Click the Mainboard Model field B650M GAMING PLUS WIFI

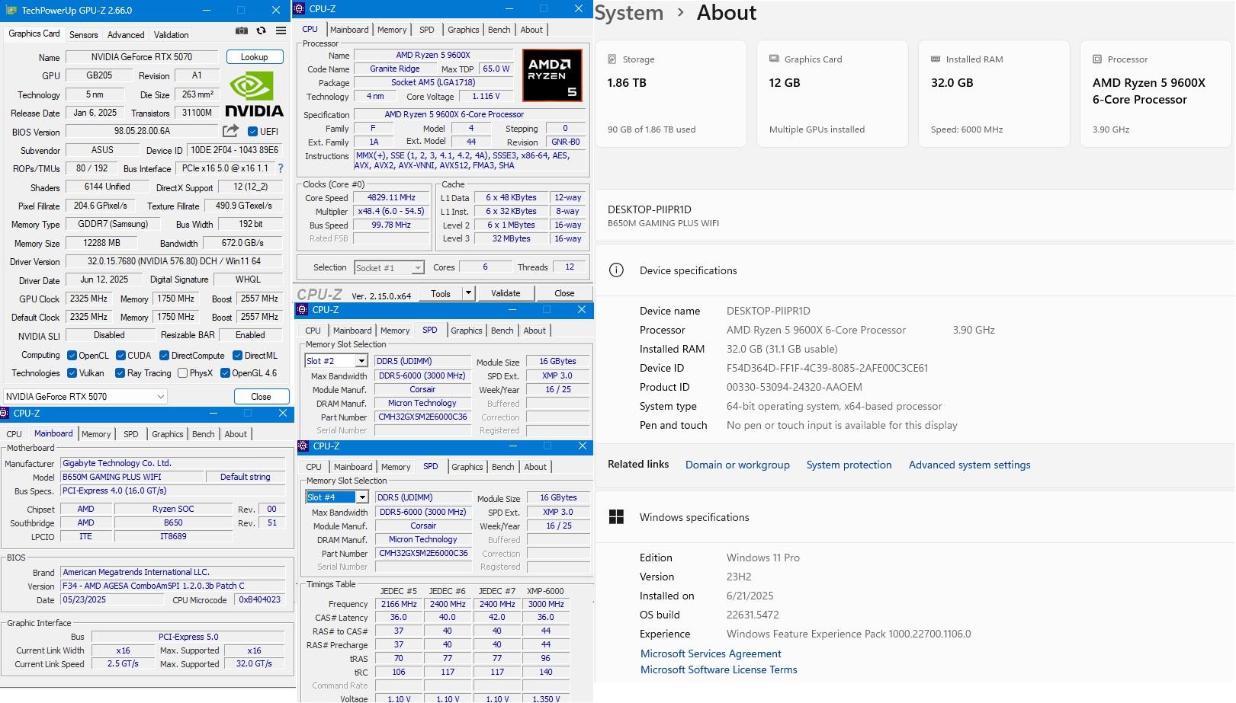point(133,477)
